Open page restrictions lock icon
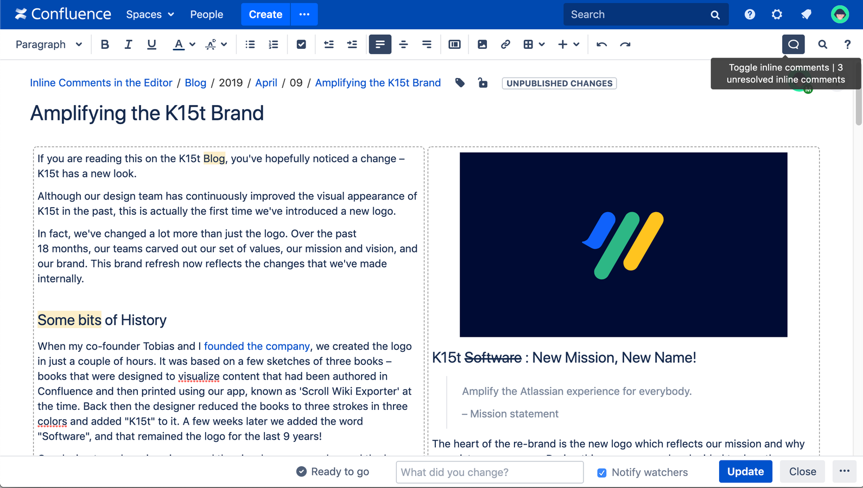 pos(483,83)
